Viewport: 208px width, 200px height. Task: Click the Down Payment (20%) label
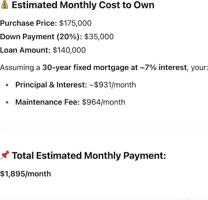pyautogui.click(x=41, y=37)
